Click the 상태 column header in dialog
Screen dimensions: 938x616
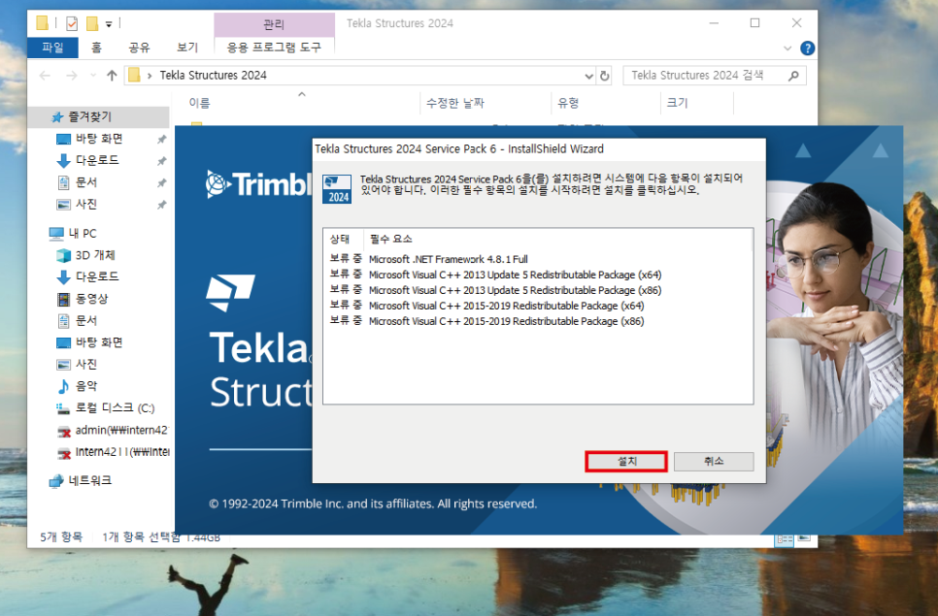340,239
